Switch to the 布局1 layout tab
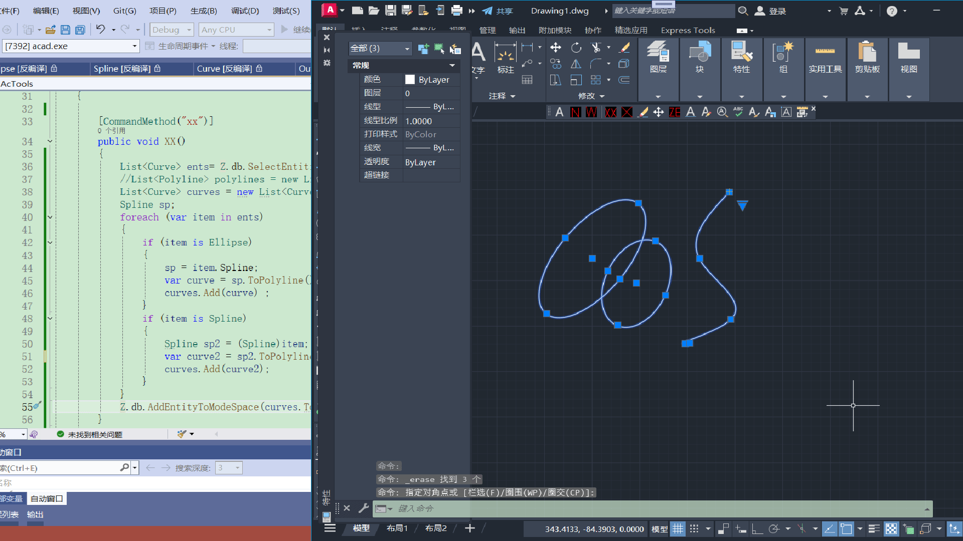This screenshot has width=963, height=541. [x=397, y=528]
